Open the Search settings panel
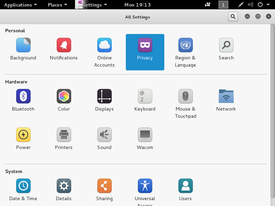 pyautogui.click(x=226, y=49)
